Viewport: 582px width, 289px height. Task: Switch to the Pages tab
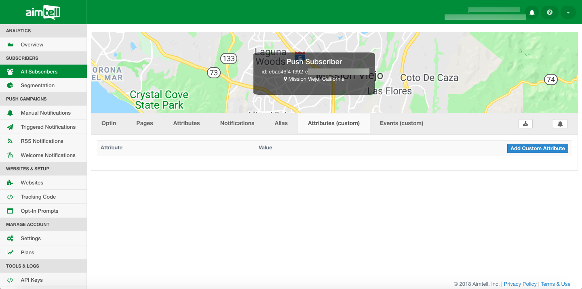coord(145,123)
